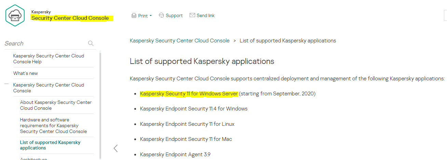Open the Support link
This screenshot has height=160, width=447.
coord(174,15)
